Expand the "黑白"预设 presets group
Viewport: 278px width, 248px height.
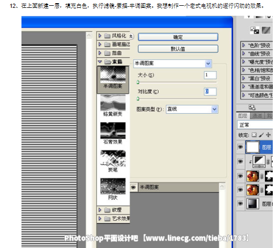[243, 78]
